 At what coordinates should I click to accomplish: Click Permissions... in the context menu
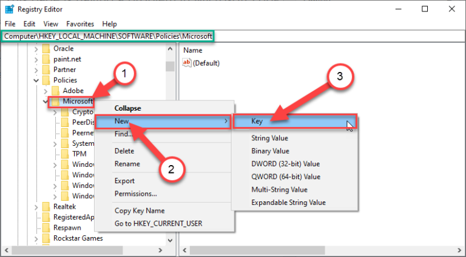(135, 194)
